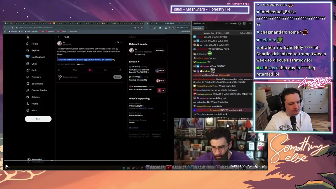Open the video player settings gear
This screenshot has width=336, height=189.
(257, 166)
